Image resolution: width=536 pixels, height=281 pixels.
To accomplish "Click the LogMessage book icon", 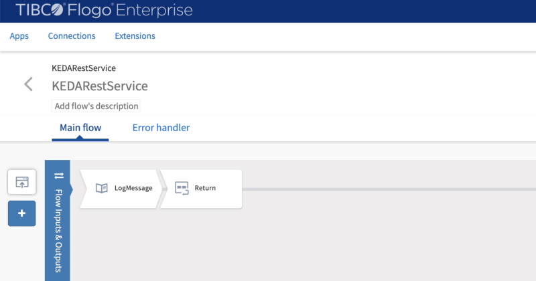I will tap(102, 188).
